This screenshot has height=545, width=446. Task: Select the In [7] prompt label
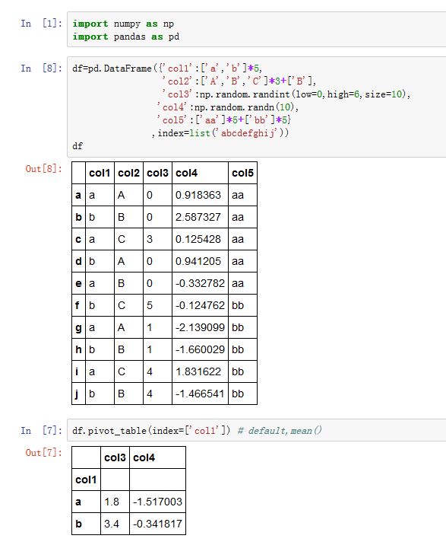41,430
